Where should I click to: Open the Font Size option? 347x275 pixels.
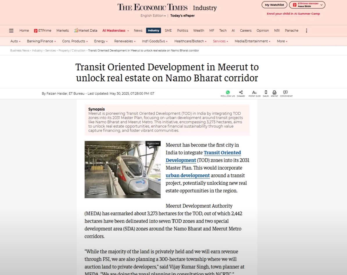click(254, 92)
